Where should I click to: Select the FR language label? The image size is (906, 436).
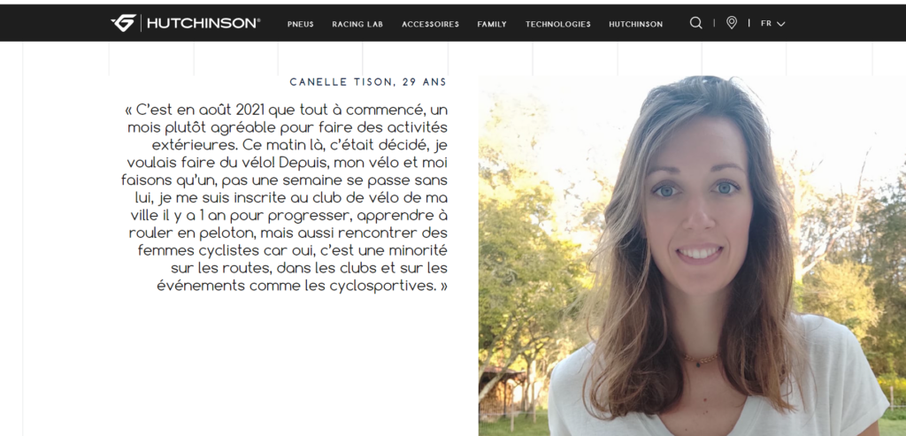tap(766, 24)
